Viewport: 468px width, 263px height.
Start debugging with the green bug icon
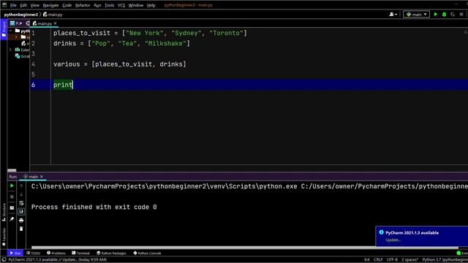[x=444, y=15]
